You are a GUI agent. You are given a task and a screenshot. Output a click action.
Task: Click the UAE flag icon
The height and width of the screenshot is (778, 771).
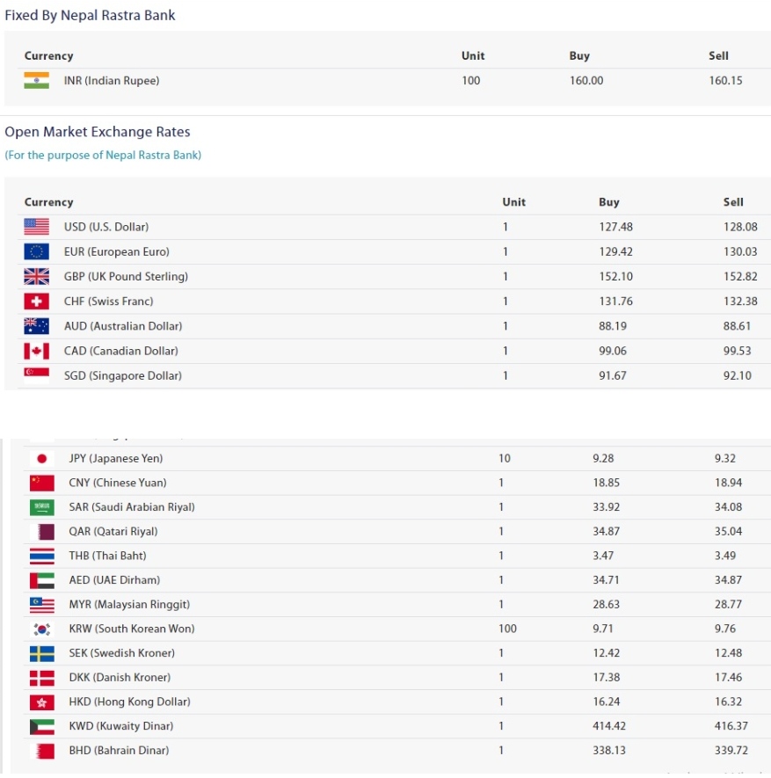(x=41, y=580)
